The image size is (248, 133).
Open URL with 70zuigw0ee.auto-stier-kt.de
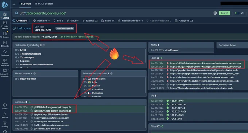tap(201, 88)
